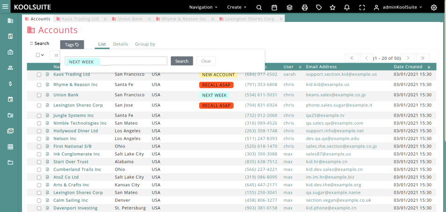Open Davenport Investing account link

(x=75, y=208)
